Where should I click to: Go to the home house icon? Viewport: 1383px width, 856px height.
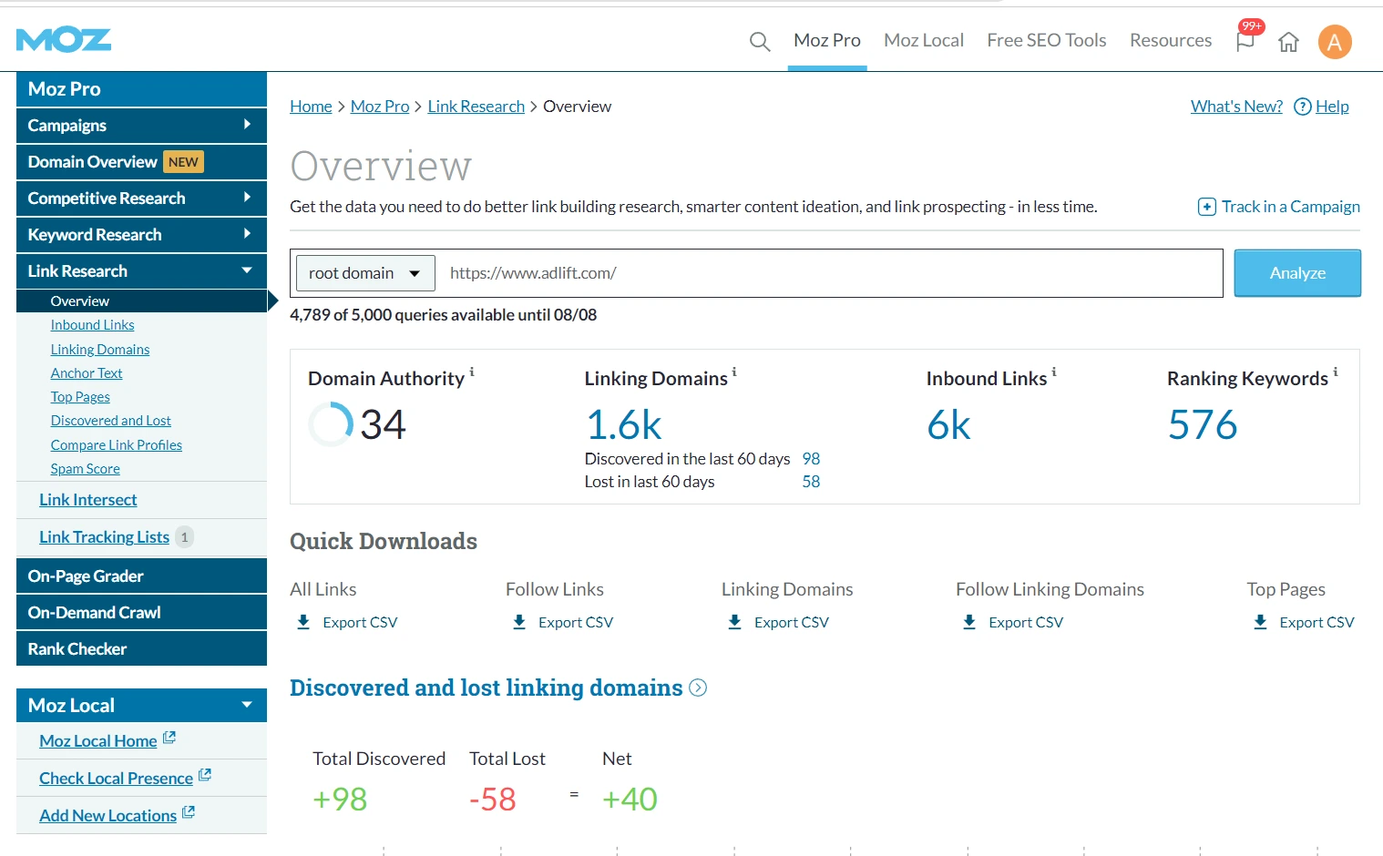(1288, 42)
